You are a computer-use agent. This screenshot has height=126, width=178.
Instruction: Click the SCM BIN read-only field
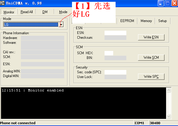pos(115,58)
